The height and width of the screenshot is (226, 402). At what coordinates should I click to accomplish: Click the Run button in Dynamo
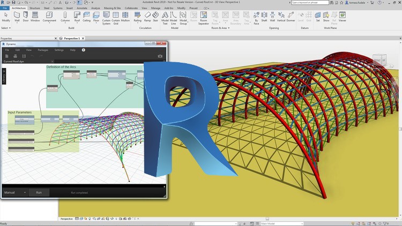(x=39, y=192)
